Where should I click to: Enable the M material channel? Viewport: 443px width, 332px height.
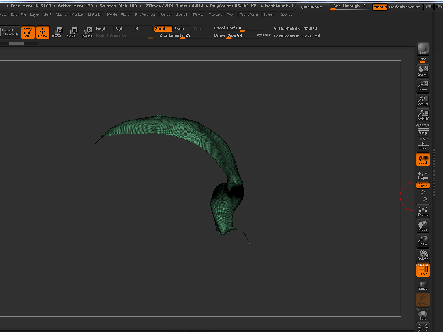coord(142,29)
